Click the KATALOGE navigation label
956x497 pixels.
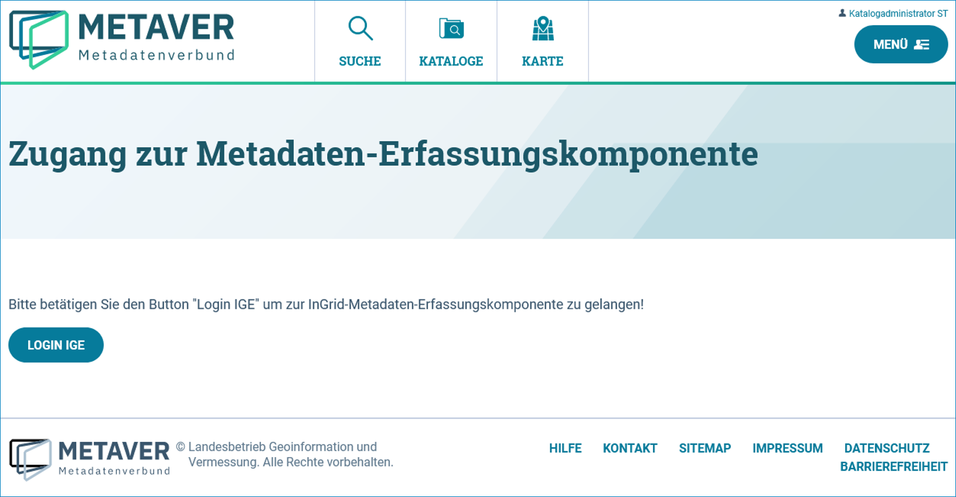[x=451, y=61]
